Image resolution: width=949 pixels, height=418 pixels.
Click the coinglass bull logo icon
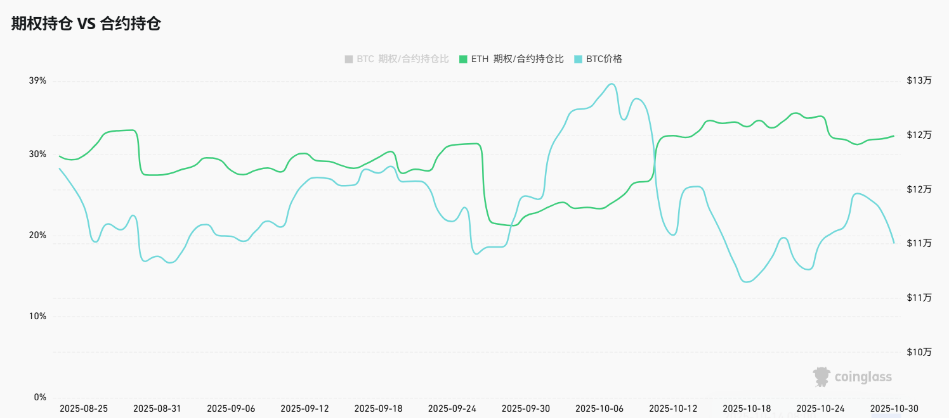pyautogui.click(x=821, y=377)
